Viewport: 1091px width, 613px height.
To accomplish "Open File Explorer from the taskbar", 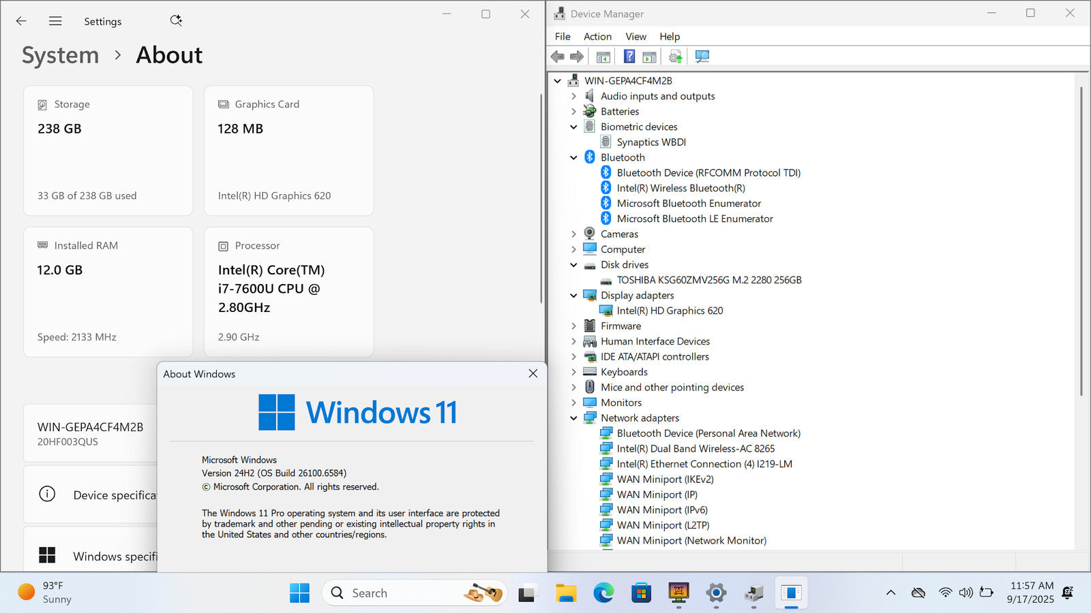I will 565,593.
